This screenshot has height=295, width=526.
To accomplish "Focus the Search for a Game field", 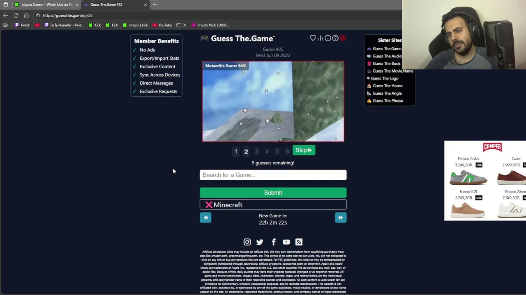I will pos(273,175).
